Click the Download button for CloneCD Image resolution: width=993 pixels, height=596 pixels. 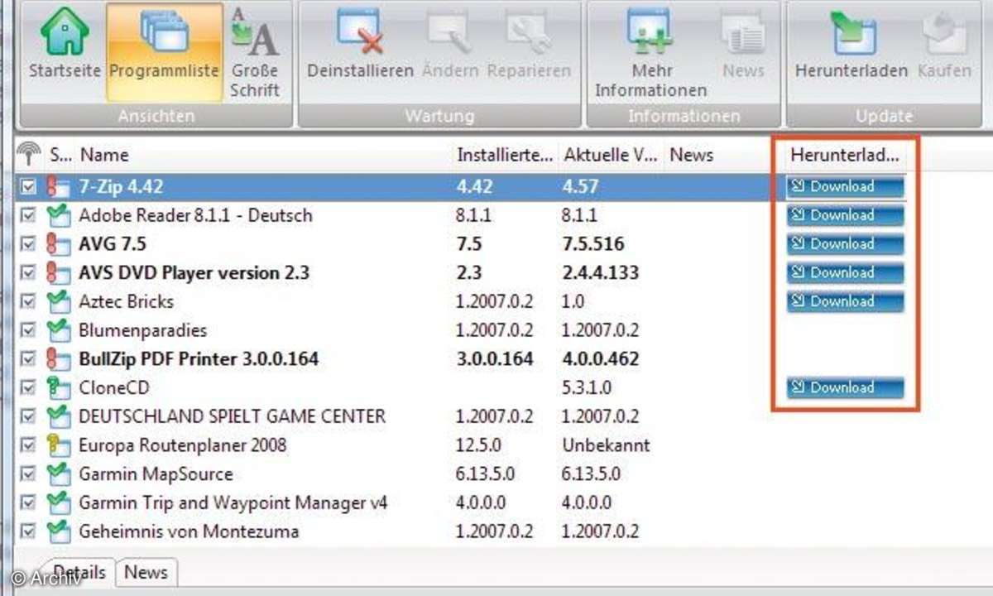pos(845,387)
